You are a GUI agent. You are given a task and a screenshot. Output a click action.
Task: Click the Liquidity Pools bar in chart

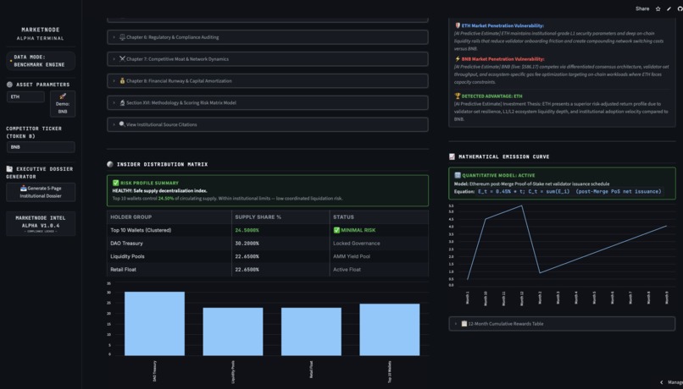point(233,331)
